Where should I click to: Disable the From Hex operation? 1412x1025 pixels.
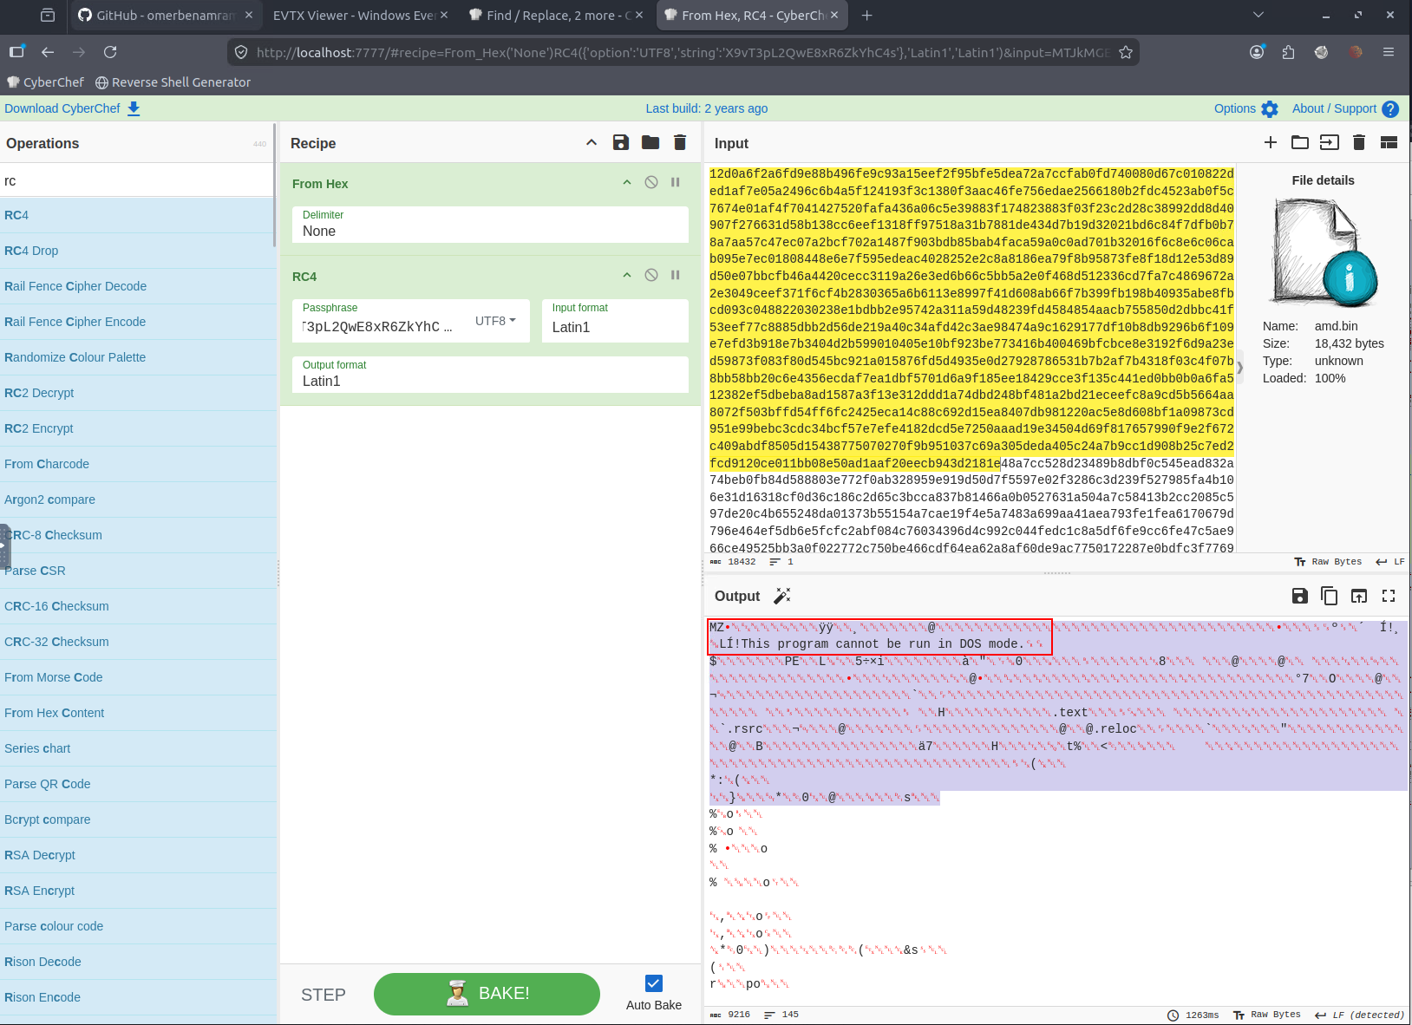coord(651,182)
